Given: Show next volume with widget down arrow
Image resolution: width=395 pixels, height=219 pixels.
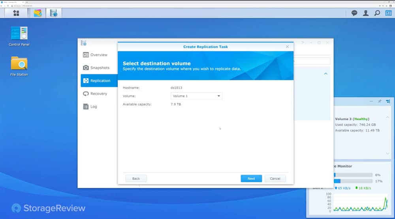Looking at the screenshot, I should (x=387, y=153).
